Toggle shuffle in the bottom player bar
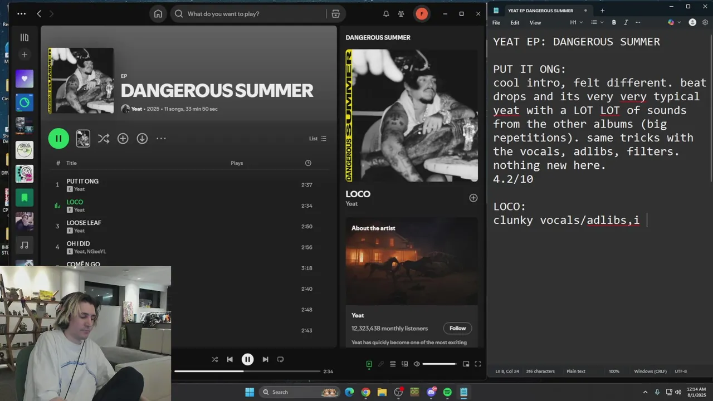713x401 pixels. point(214,359)
